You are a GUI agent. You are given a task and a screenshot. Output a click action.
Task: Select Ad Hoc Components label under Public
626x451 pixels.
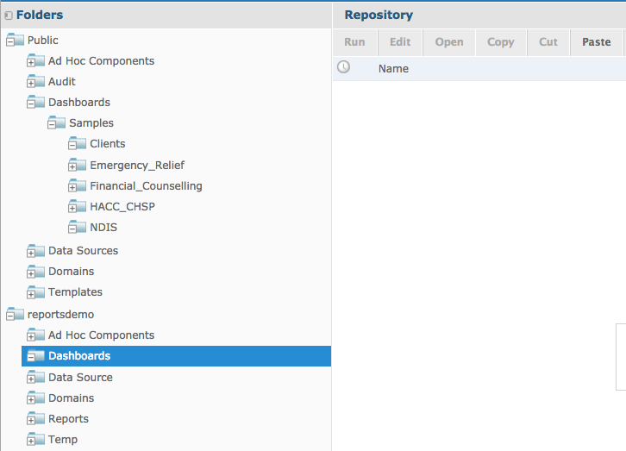(101, 60)
